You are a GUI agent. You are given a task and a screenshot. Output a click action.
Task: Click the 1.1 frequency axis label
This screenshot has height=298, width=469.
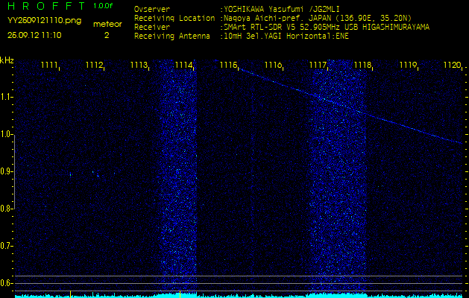pyautogui.click(x=7, y=97)
